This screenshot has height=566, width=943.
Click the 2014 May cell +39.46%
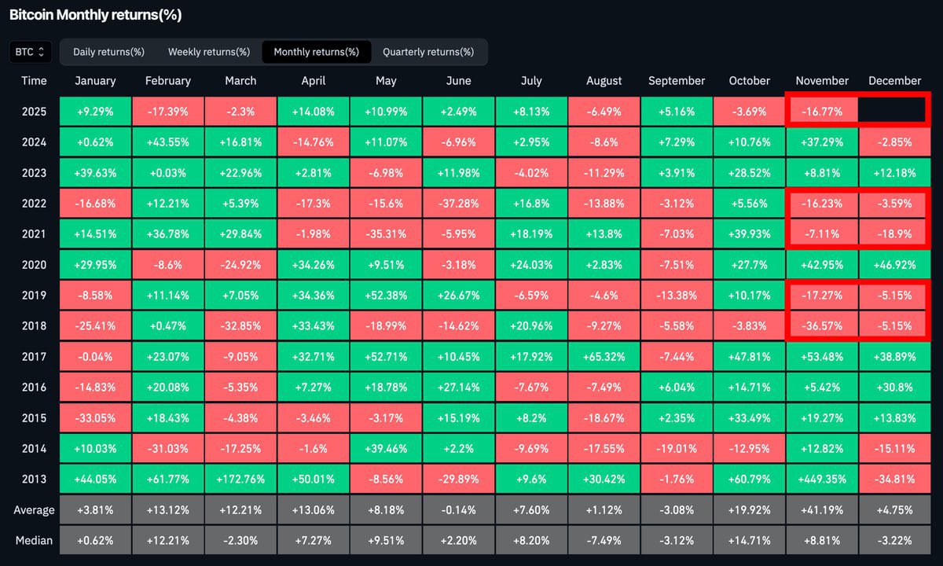click(386, 449)
